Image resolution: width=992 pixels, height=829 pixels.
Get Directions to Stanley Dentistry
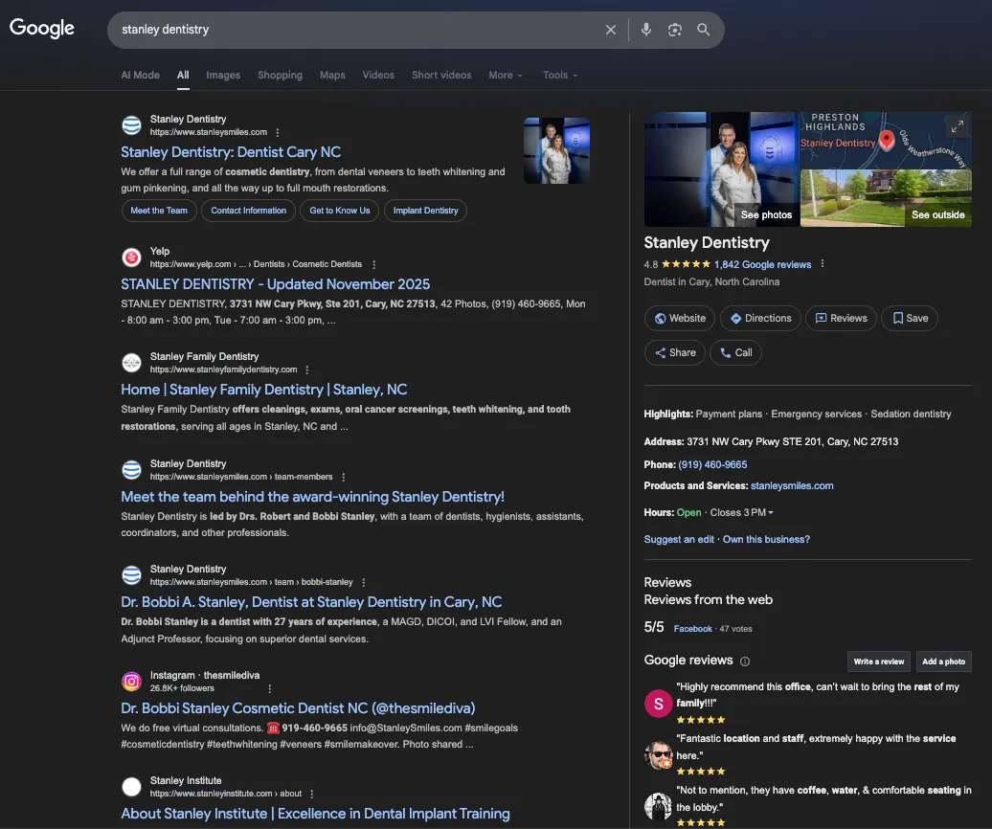tap(760, 318)
